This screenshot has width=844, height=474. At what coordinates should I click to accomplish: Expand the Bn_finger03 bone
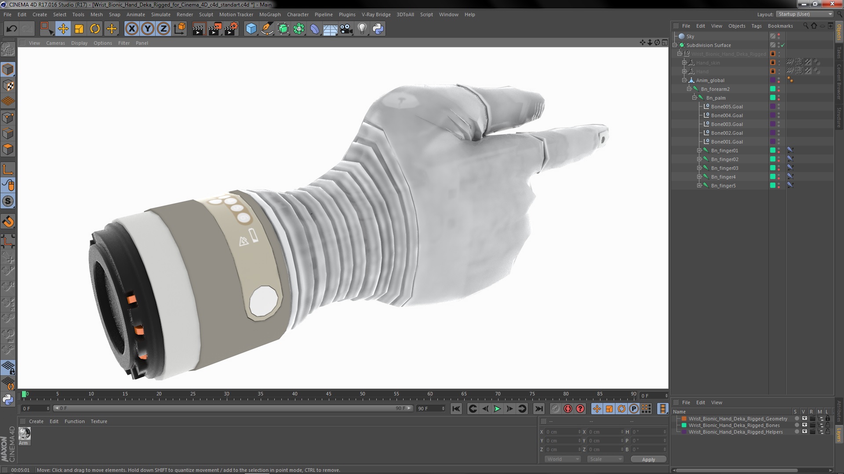point(699,168)
